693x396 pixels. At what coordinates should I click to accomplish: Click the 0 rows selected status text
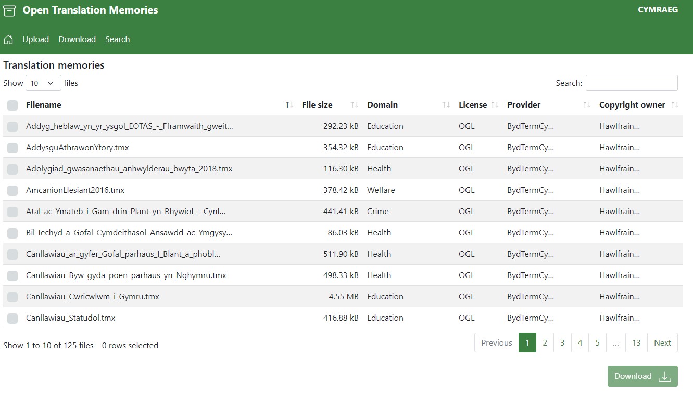[130, 346]
